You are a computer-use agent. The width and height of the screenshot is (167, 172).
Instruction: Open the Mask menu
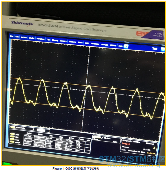tap(80, 42)
